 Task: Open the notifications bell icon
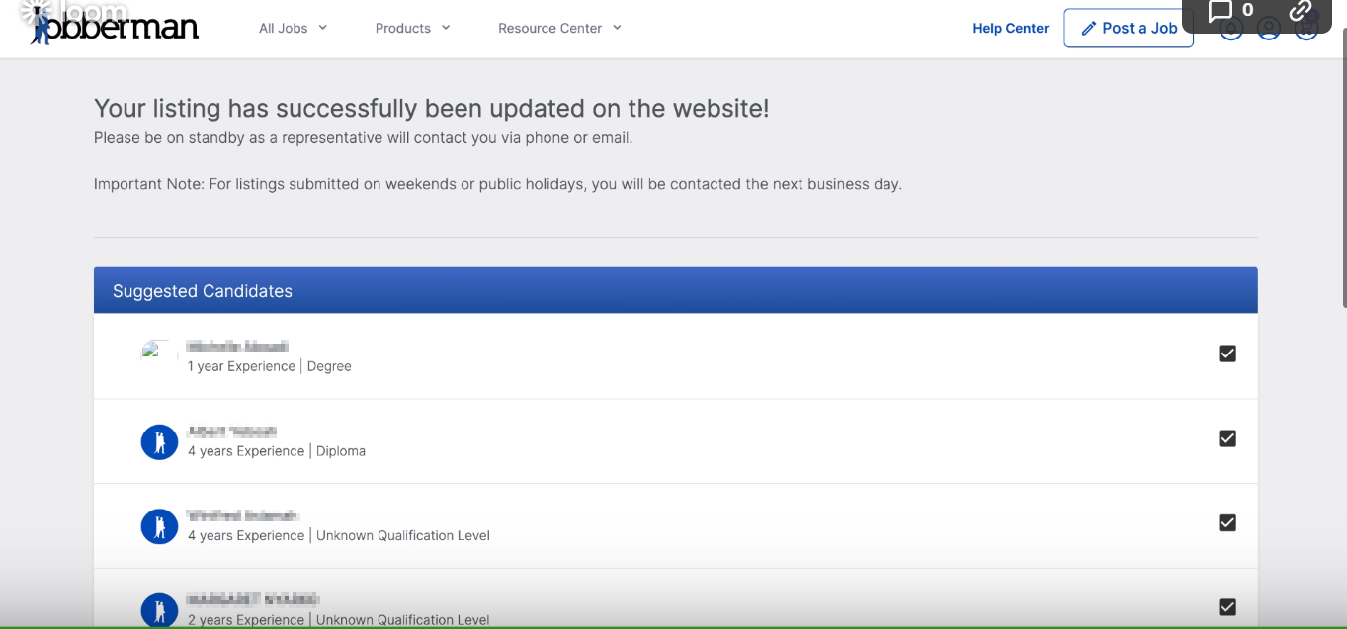(1230, 30)
